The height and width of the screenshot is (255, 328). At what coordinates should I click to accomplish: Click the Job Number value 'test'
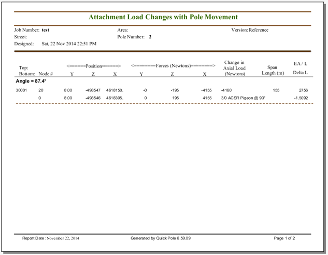(x=46, y=30)
